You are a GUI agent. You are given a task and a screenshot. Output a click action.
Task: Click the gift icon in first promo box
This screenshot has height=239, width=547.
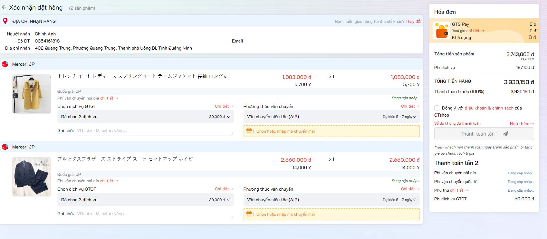pyautogui.click(x=249, y=131)
